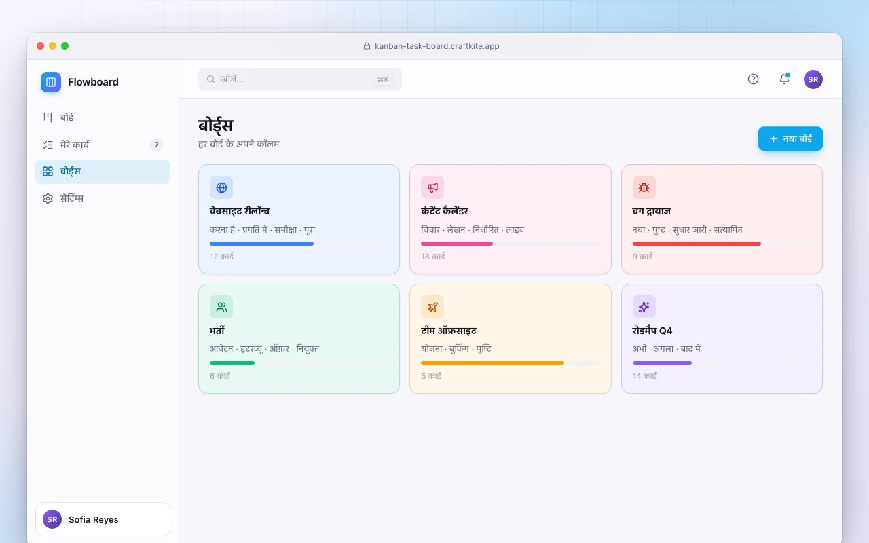Viewport: 869px width, 543px height.
Task: Click the योजना · बुकिंग · पुष्टि text
Action: pyautogui.click(x=456, y=349)
